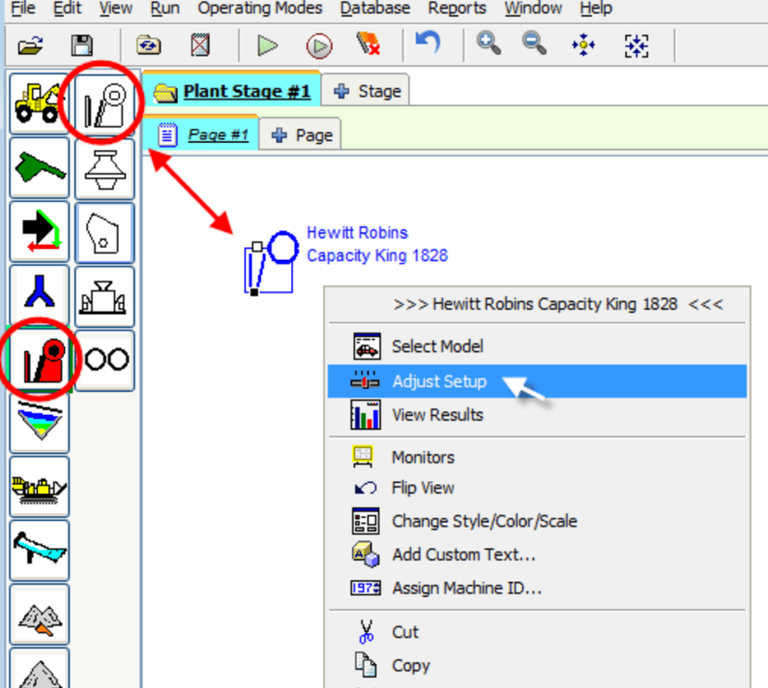Screen dimensions: 768x688
Task: Click the Zoom In magnifier icon
Action: (488, 44)
